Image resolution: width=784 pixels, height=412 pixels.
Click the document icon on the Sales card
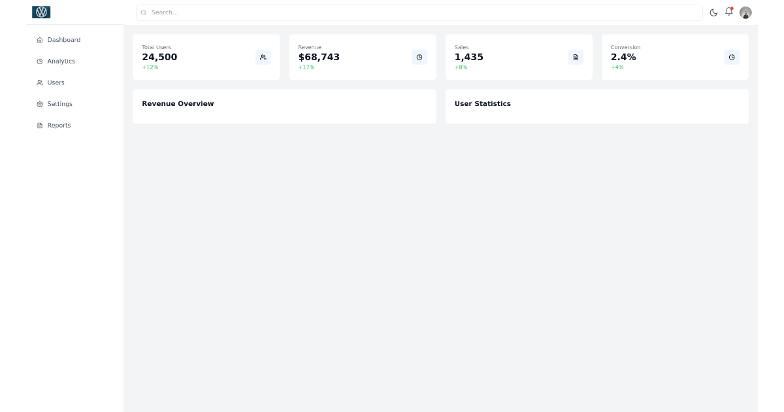click(576, 57)
